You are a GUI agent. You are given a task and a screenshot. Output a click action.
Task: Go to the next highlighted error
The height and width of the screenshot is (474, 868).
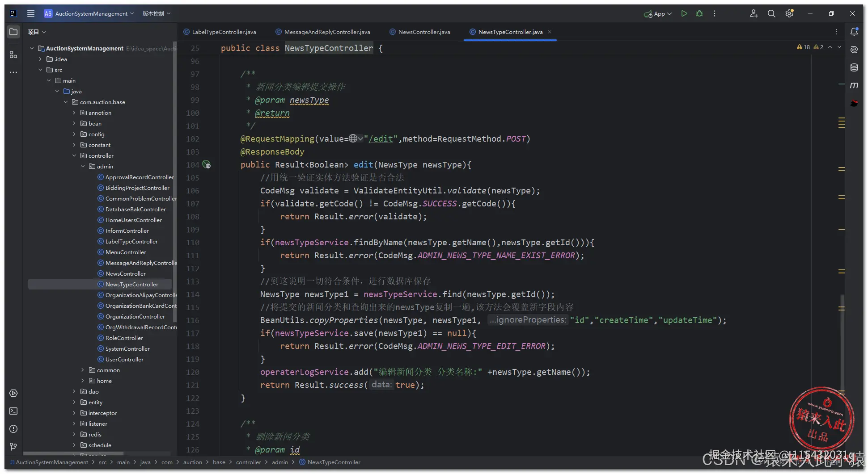pyautogui.click(x=839, y=47)
